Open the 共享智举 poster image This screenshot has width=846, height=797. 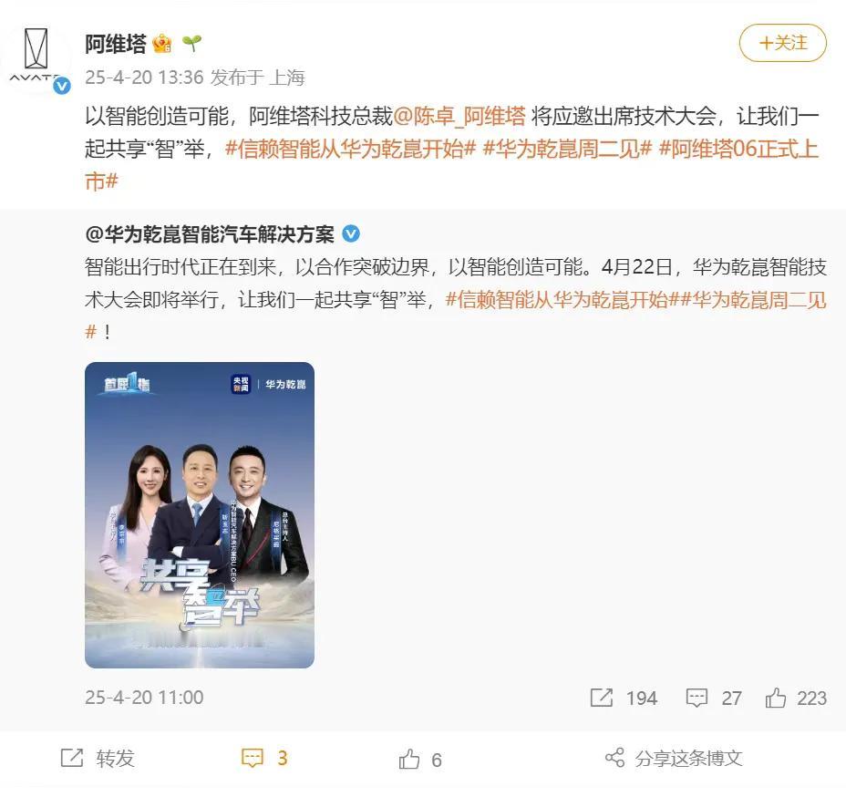[x=200, y=515]
